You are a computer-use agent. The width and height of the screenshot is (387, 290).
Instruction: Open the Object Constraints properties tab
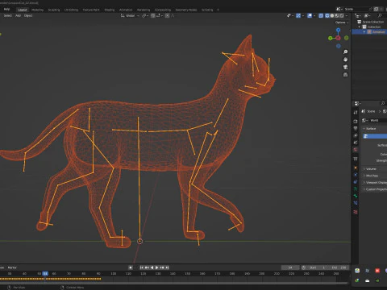[356, 182]
